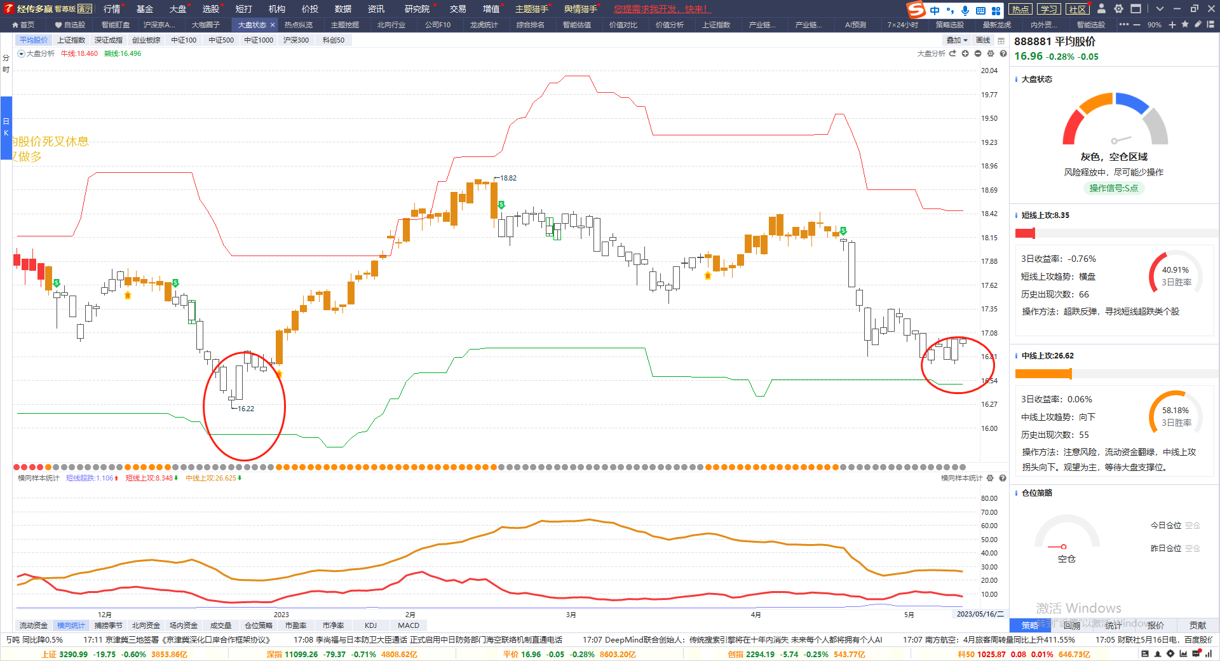Open main chart indicator settings gear
1220x661 pixels.
point(991,53)
